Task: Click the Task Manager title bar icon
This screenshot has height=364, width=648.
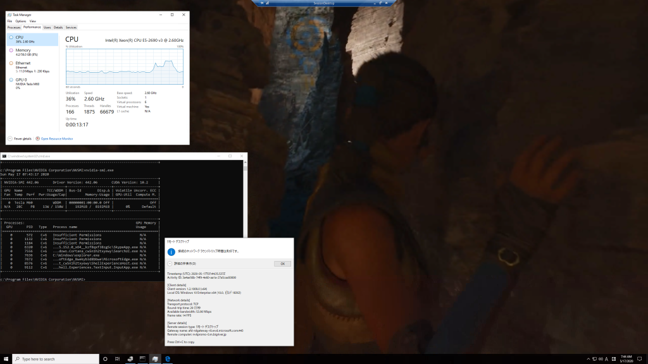Action: coord(9,15)
